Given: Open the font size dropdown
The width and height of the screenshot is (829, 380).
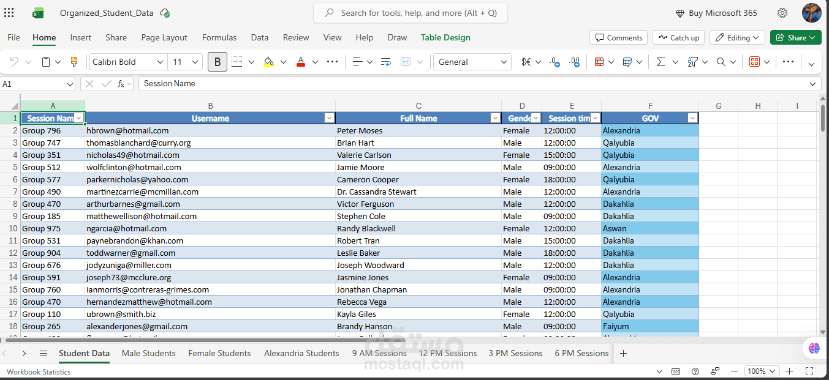Looking at the screenshot, I should [x=195, y=62].
